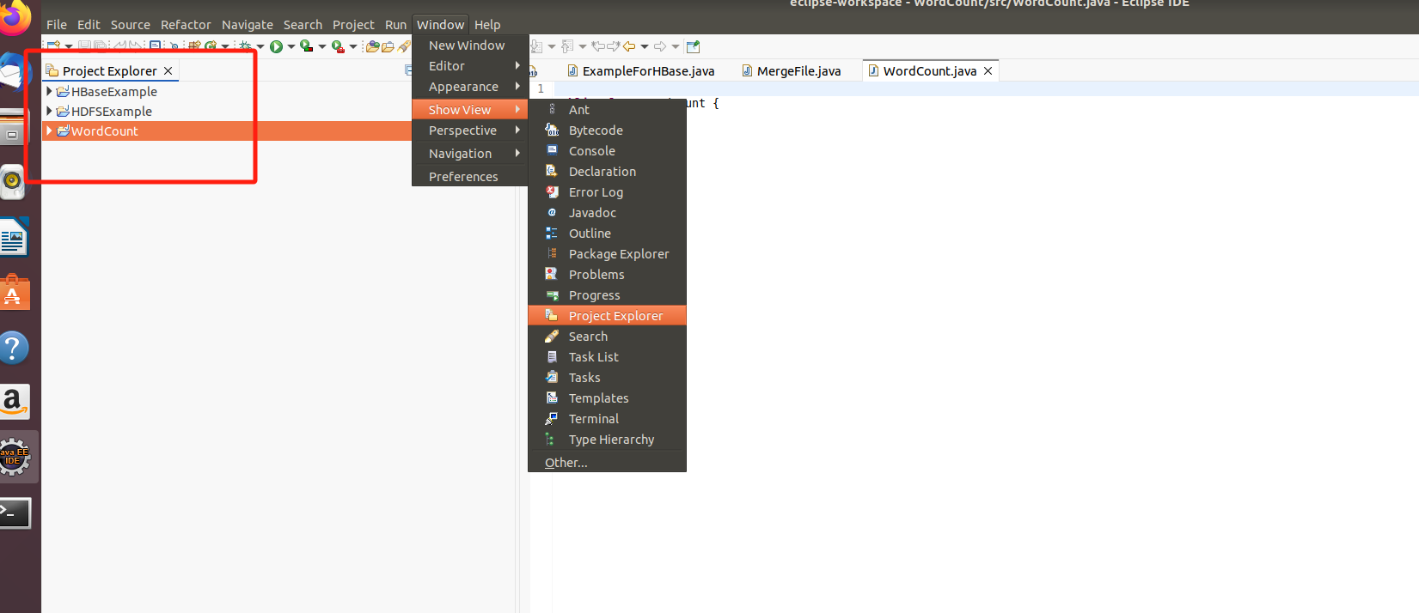Select the Console view

pyautogui.click(x=607, y=151)
